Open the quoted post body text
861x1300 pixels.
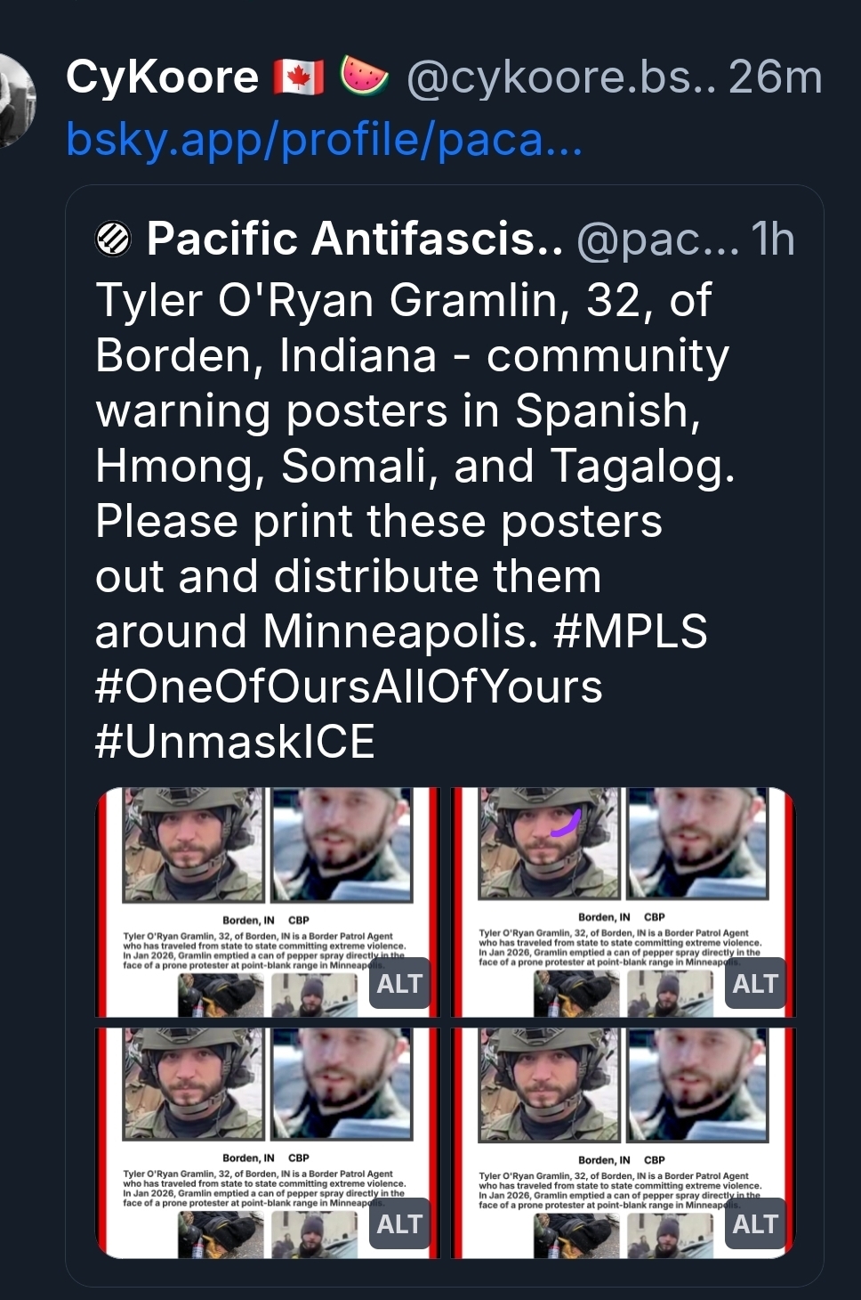(x=414, y=520)
